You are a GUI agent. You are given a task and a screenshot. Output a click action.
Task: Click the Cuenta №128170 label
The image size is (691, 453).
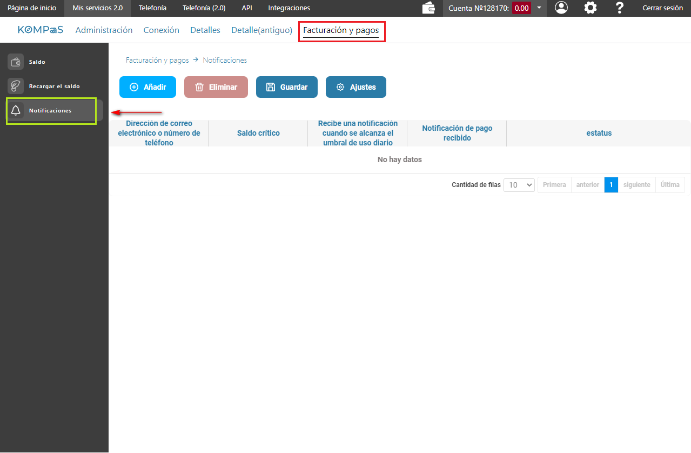pyautogui.click(x=479, y=8)
